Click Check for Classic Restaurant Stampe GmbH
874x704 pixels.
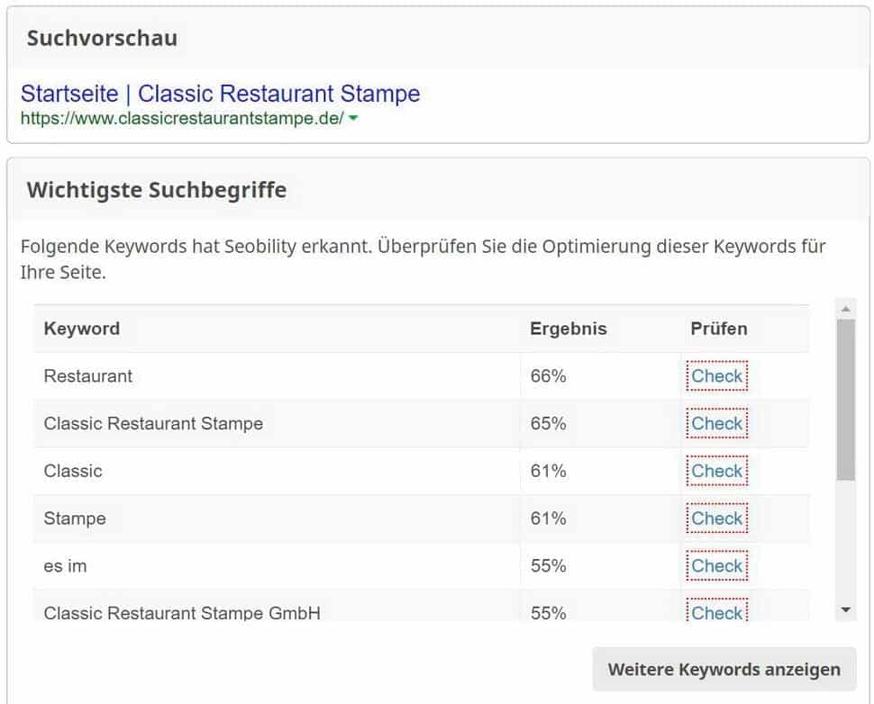716,612
